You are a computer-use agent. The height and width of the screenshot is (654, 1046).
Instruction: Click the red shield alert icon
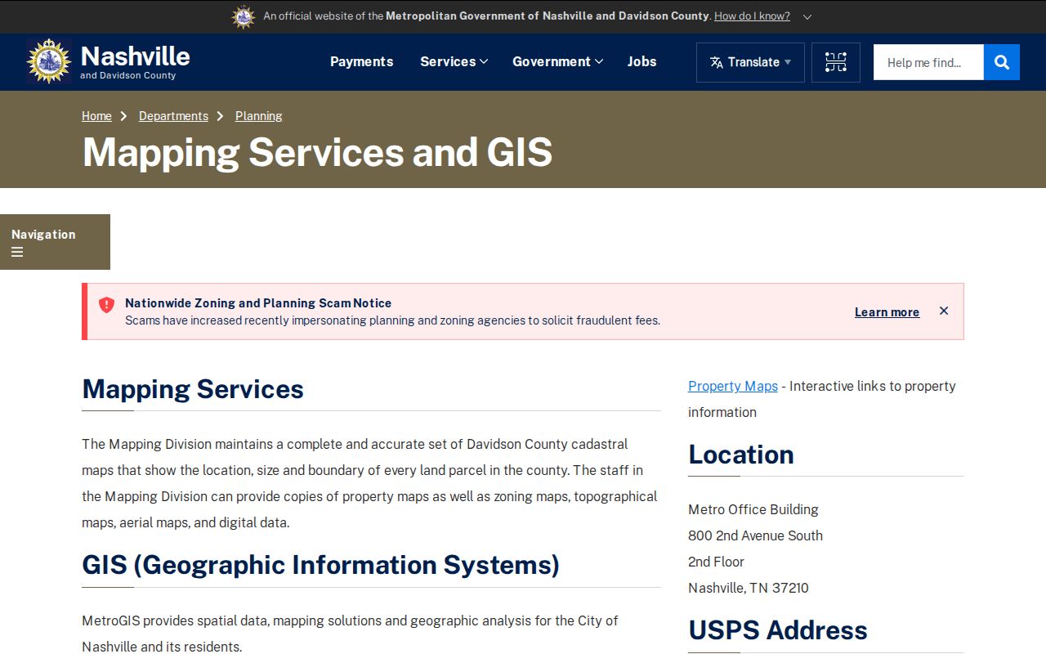(x=106, y=305)
